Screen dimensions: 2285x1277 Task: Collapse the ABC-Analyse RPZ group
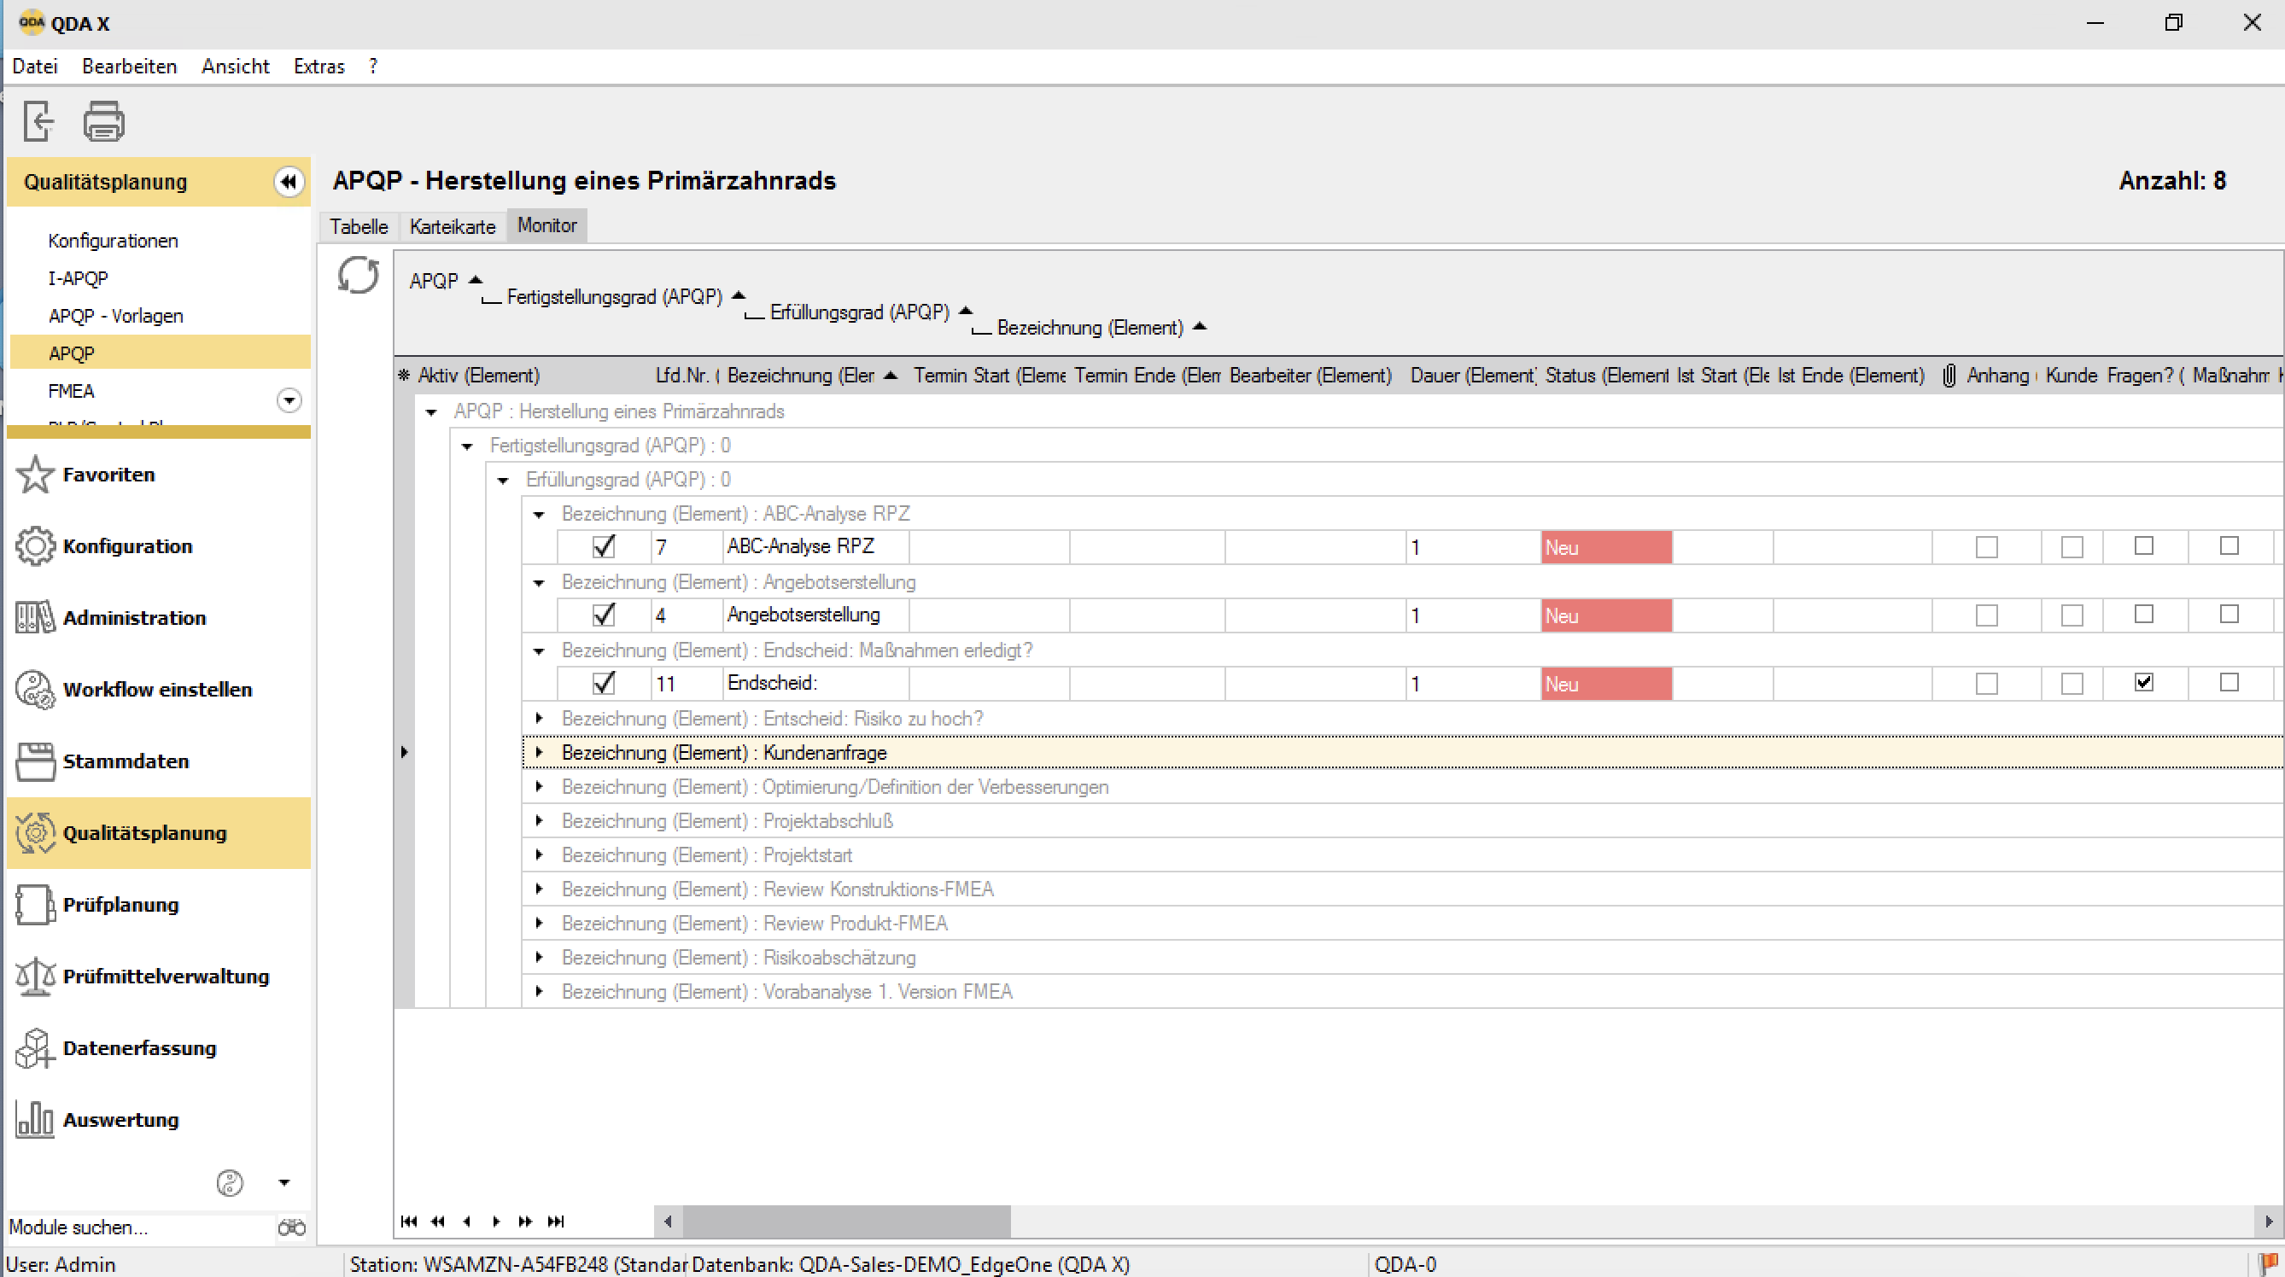[x=539, y=515]
